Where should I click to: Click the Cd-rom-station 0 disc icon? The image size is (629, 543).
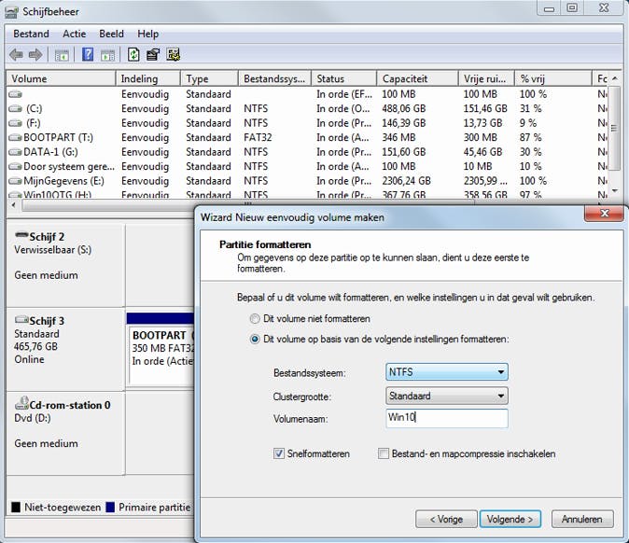tap(21, 403)
